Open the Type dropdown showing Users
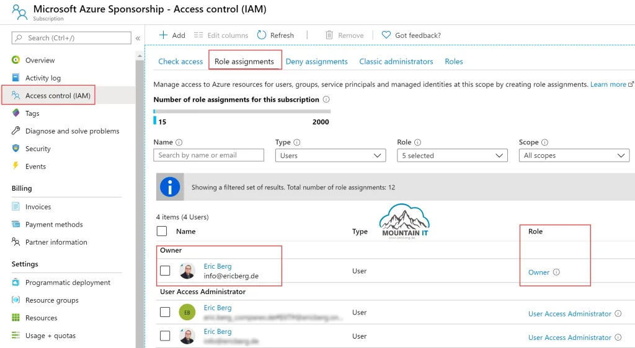Viewport: 635px width, 348px height. [331, 155]
